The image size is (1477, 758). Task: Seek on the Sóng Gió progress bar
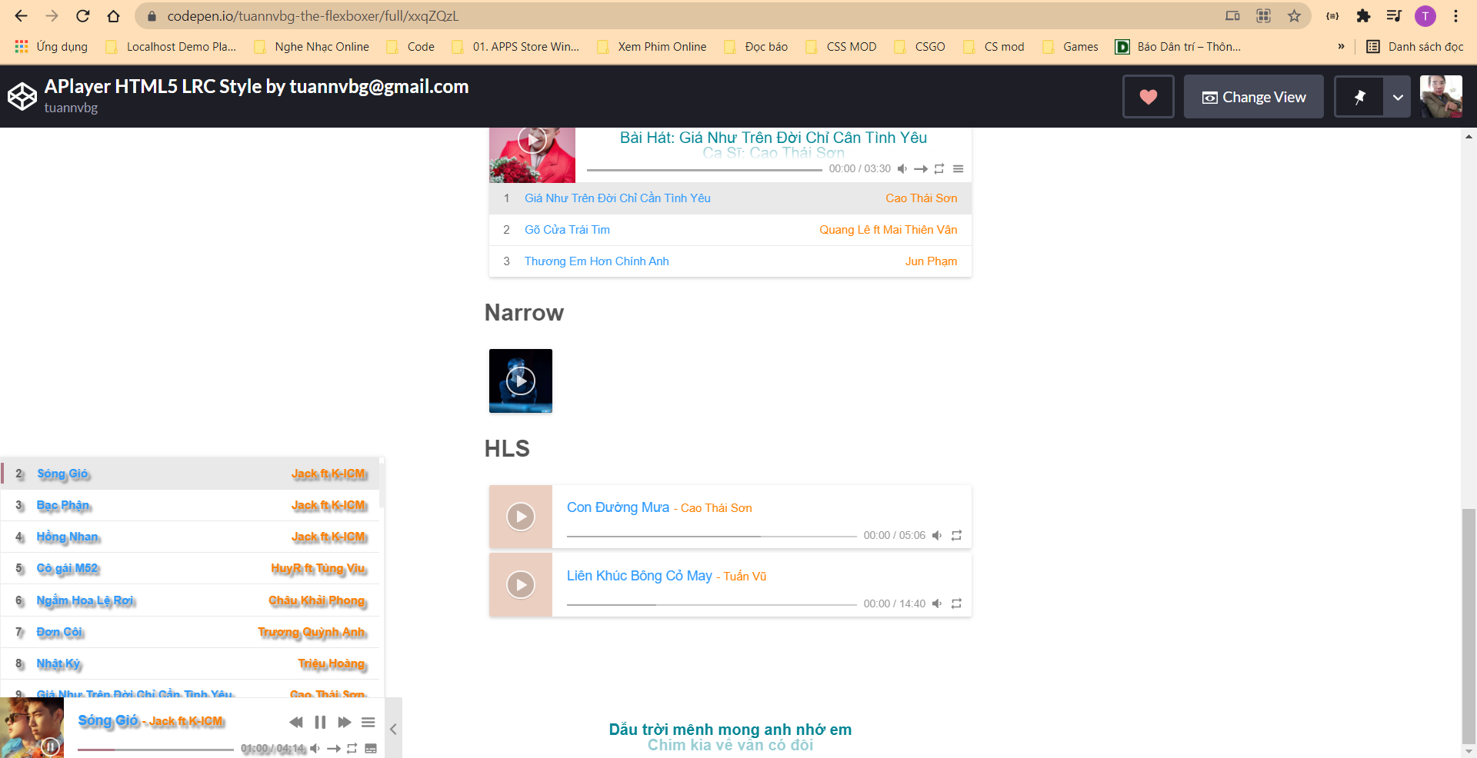pos(155,749)
